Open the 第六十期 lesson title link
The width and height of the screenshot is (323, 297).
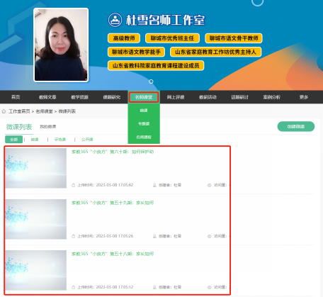tap(113, 152)
